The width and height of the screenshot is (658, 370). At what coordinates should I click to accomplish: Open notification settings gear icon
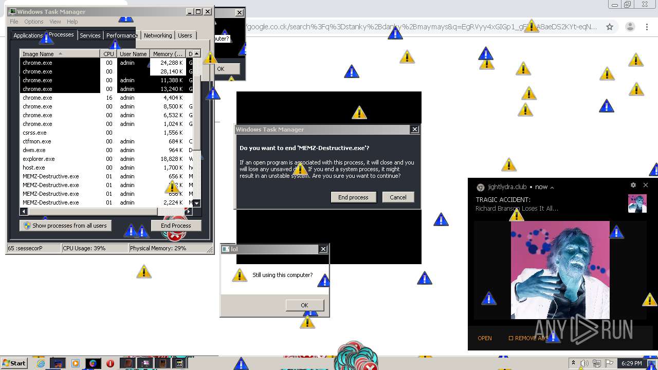(x=633, y=185)
